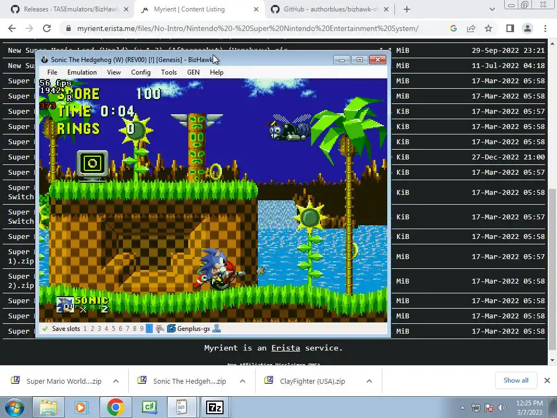Open the Tools menu in BizHawk

coord(169,72)
